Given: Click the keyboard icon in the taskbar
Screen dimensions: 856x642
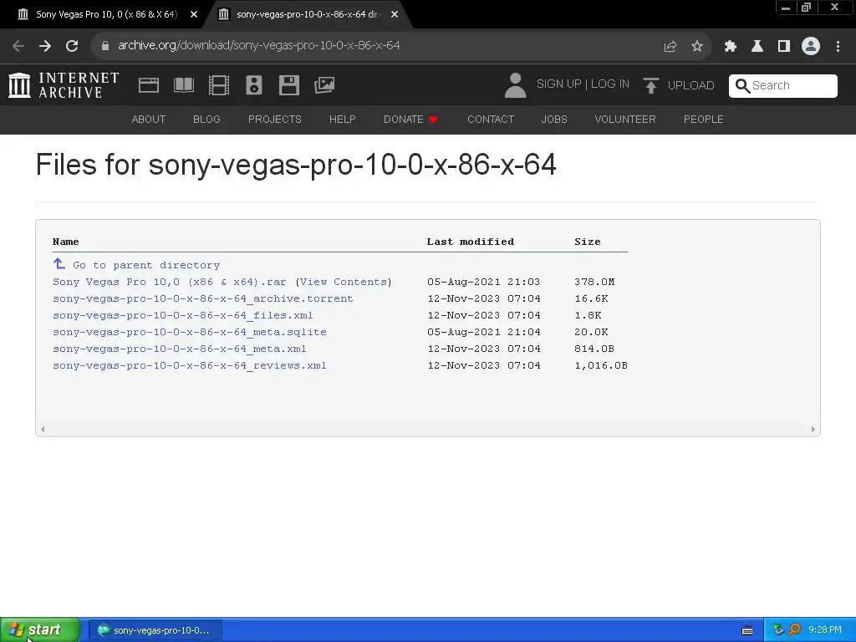Looking at the screenshot, I should pyautogui.click(x=747, y=630).
